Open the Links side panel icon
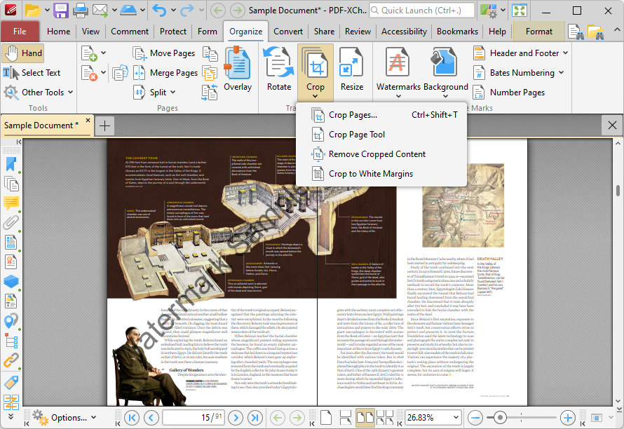The width and height of the screenshot is (624, 429). coord(11,360)
